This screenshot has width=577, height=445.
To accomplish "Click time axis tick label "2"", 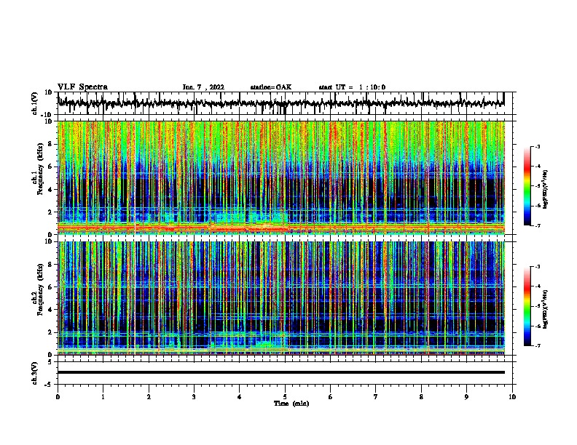I will 149,397.
